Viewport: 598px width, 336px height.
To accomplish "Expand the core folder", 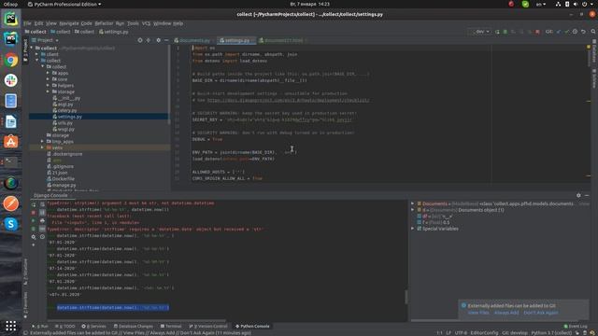I will click(x=48, y=79).
